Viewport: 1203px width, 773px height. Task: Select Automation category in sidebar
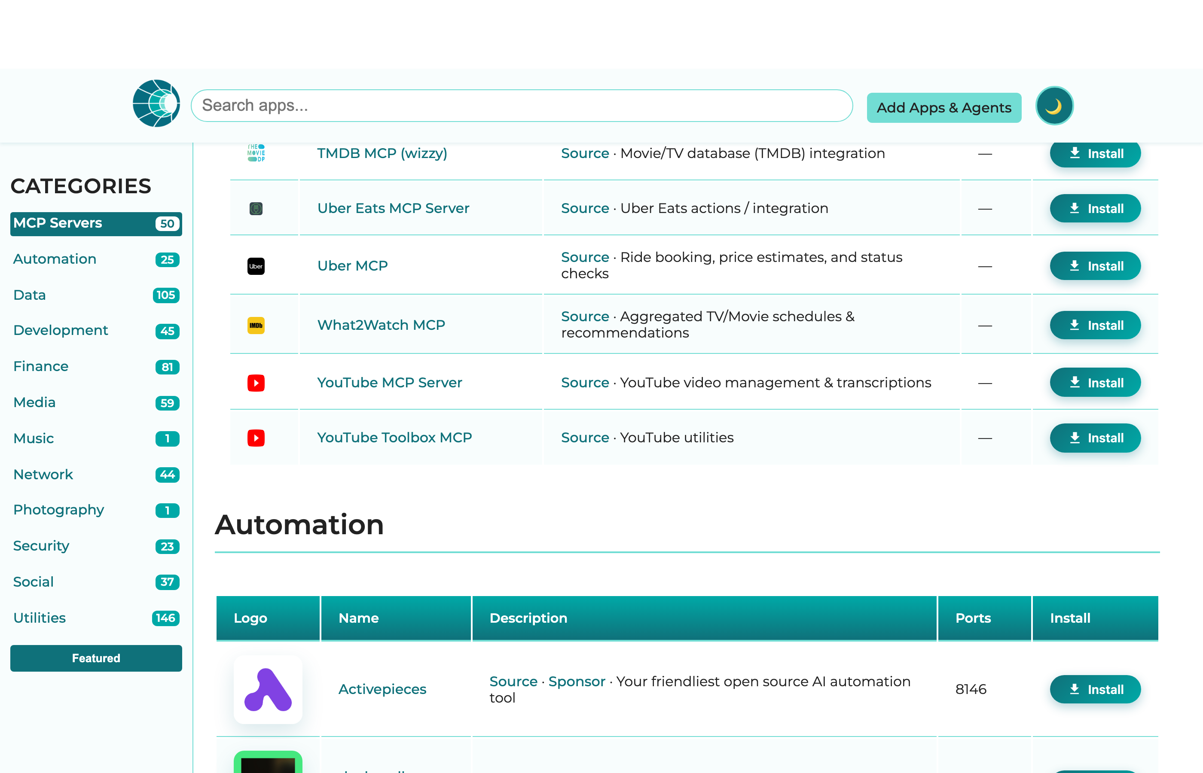(x=96, y=259)
